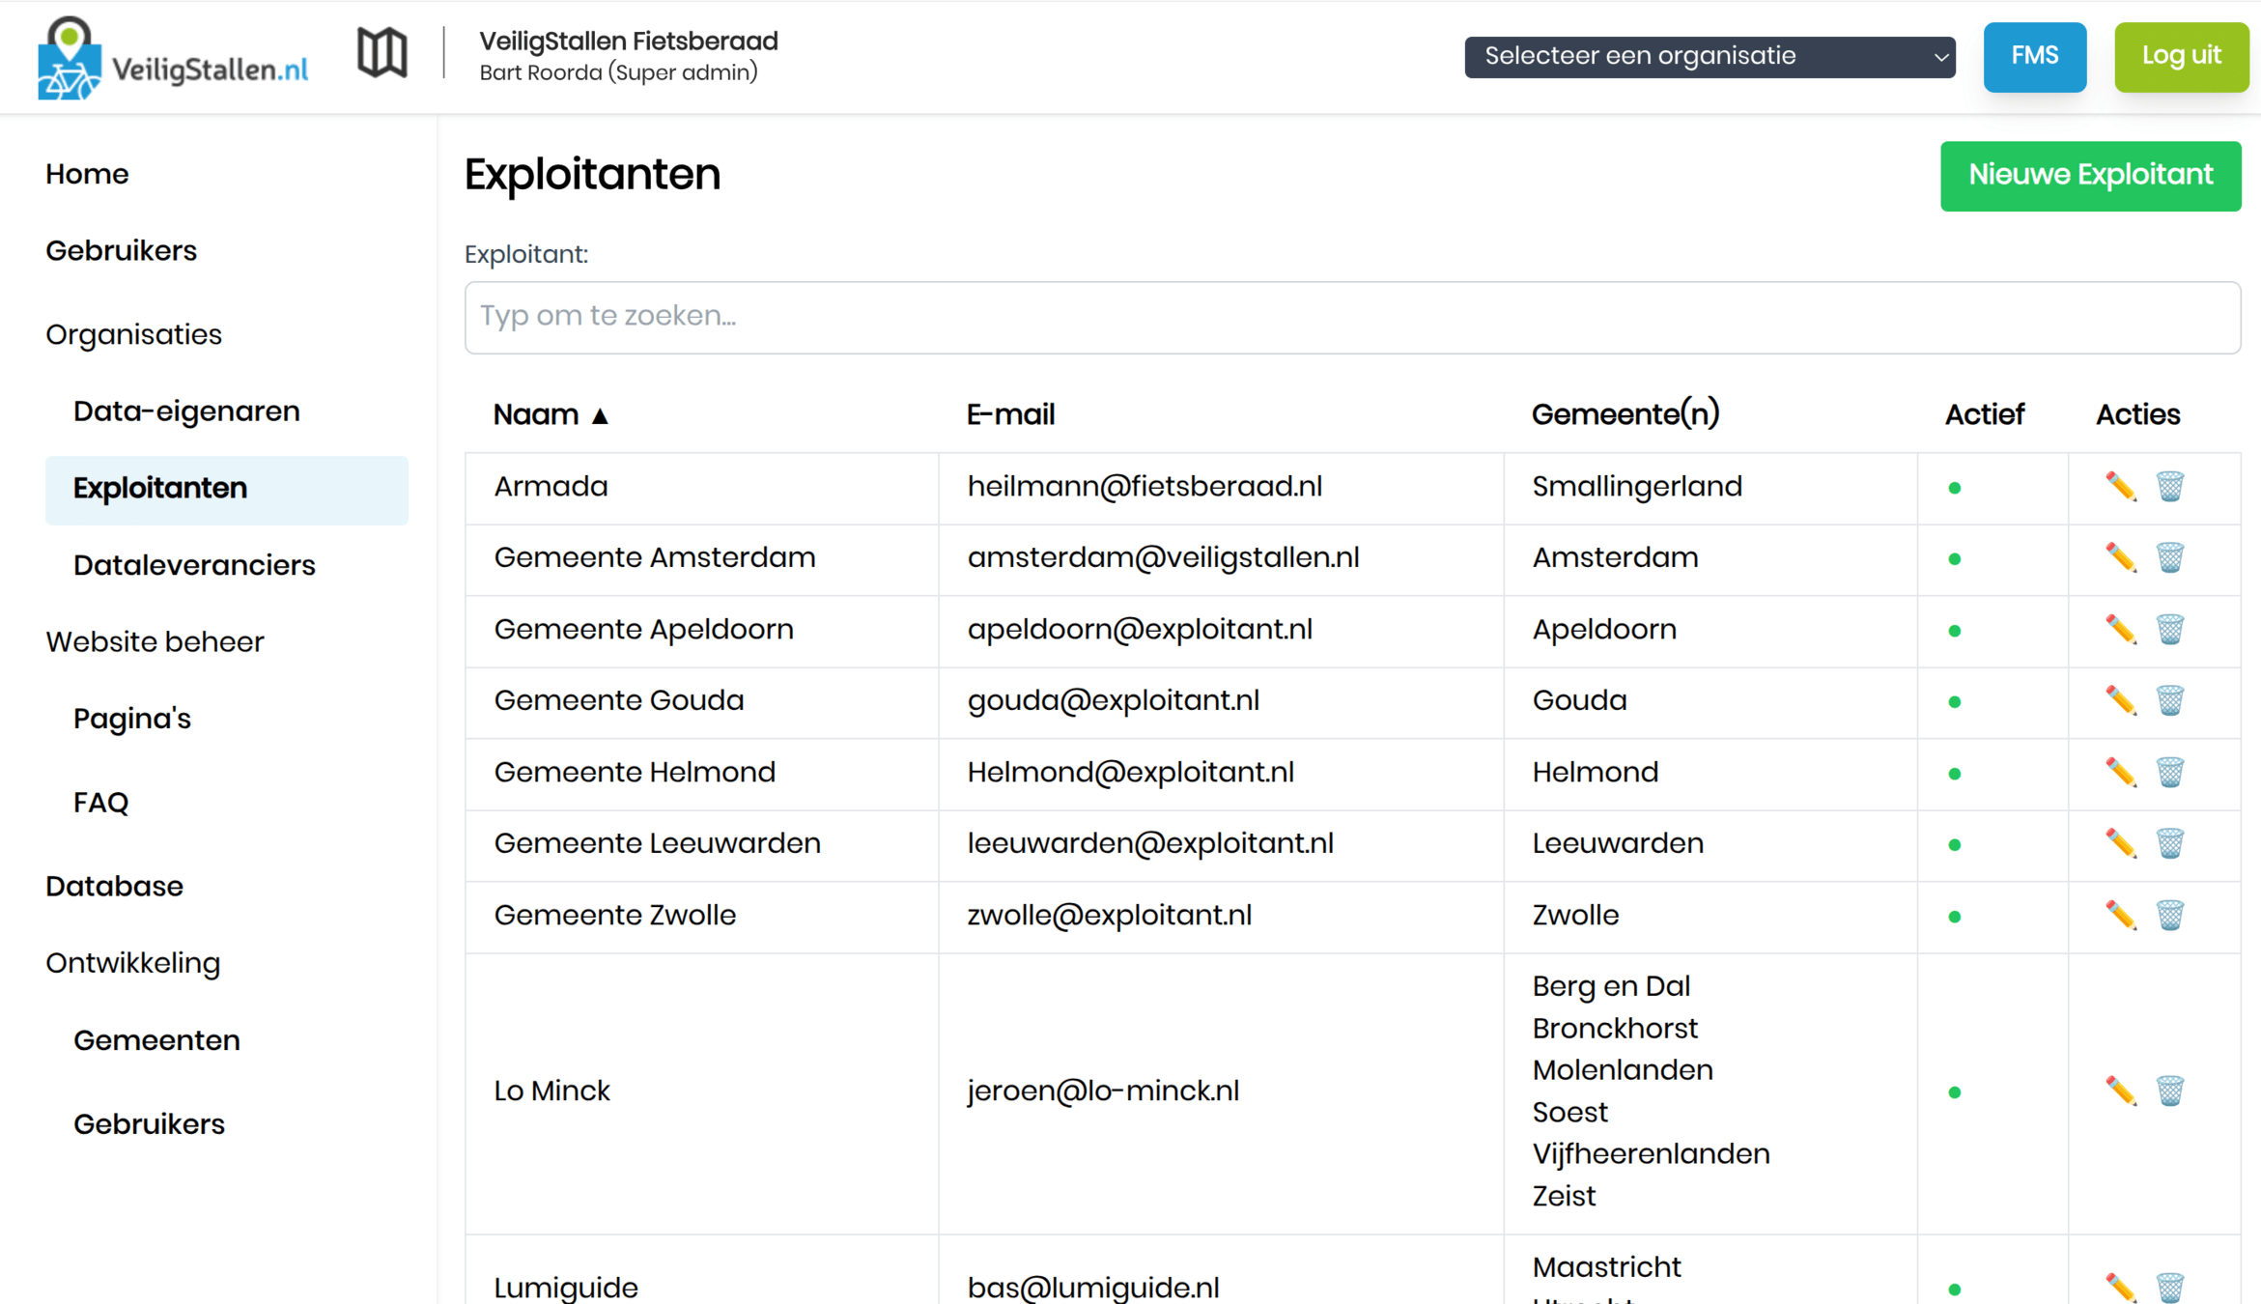Click pencil icon for Gemeente Gouda

pyautogui.click(x=2120, y=700)
